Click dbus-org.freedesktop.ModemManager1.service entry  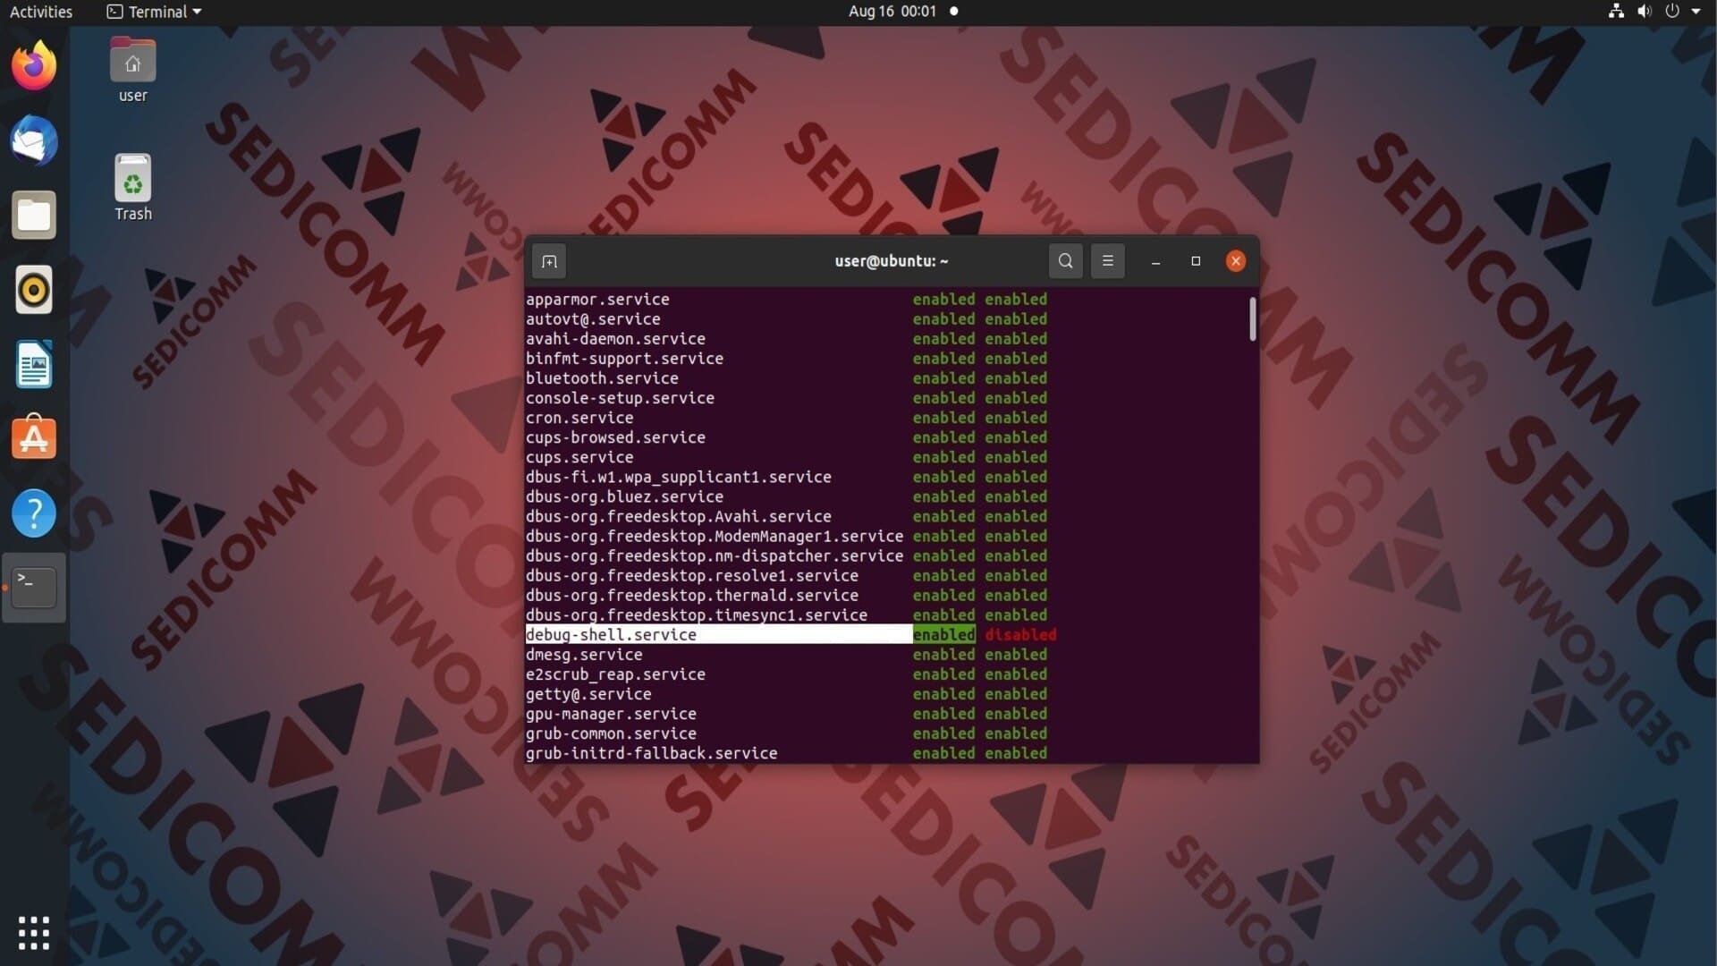(715, 536)
